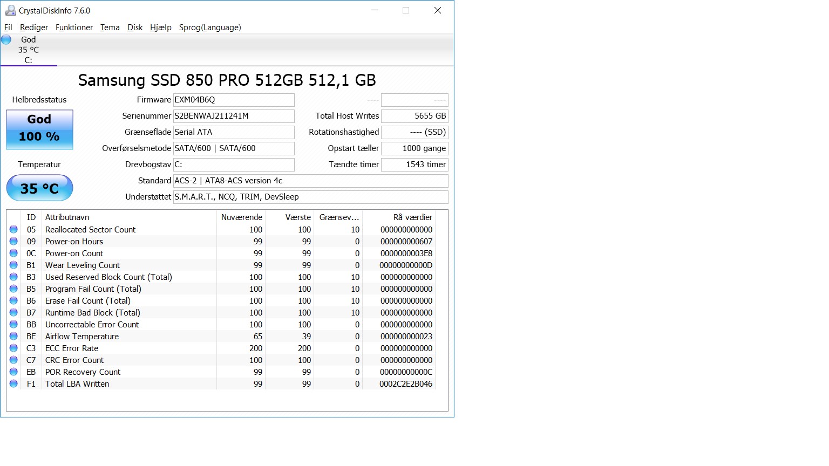Screen dimensions: 829x466
Task: Select the POR Recovery Count attribute name
Action: (x=83, y=372)
